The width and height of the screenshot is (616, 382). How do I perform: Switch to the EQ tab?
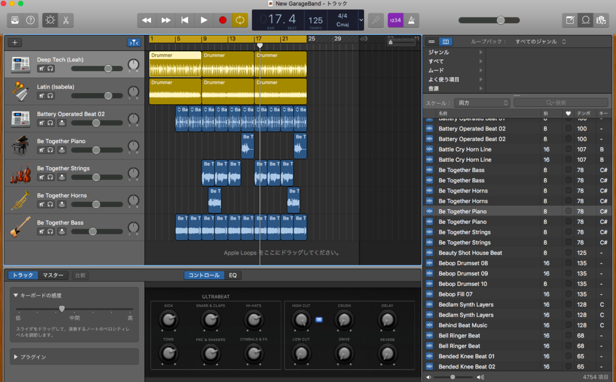(x=233, y=275)
